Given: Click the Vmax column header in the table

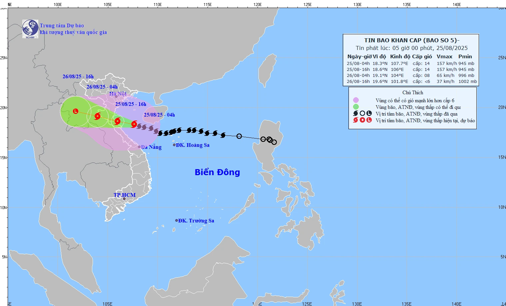Looking at the screenshot, I should 444,57.
